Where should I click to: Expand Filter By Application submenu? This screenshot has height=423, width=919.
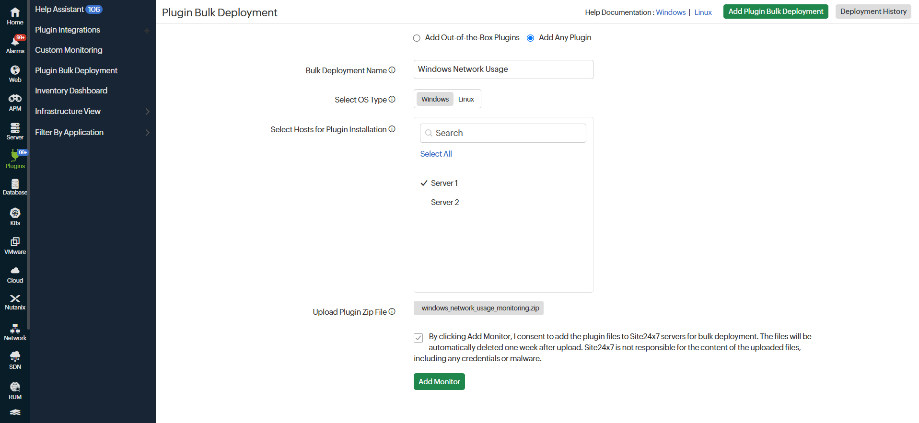coord(147,133)
